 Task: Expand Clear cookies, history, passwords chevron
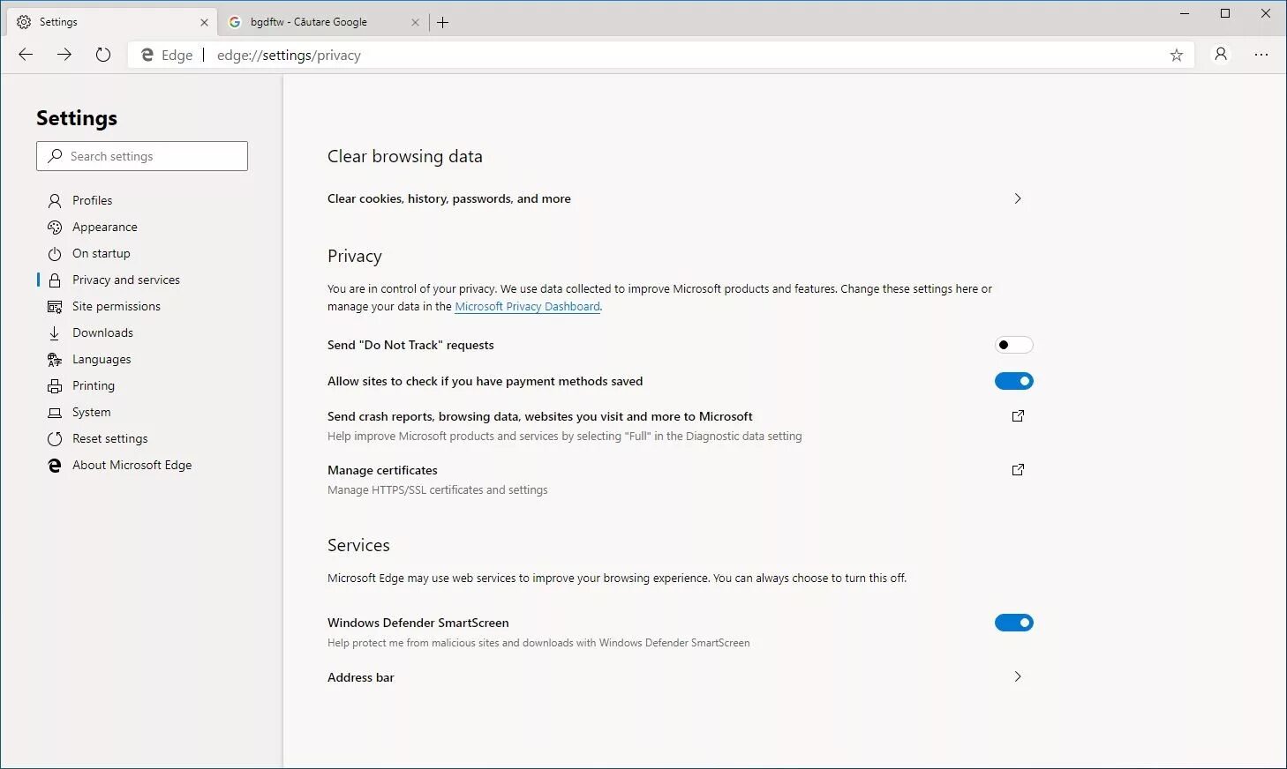(x=1018, y=198)
